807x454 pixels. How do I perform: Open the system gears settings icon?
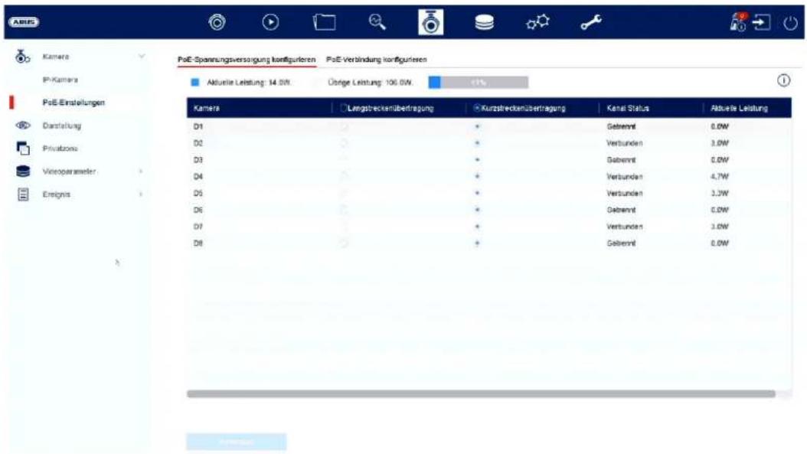pyautogui.click(x=537, y=22)
